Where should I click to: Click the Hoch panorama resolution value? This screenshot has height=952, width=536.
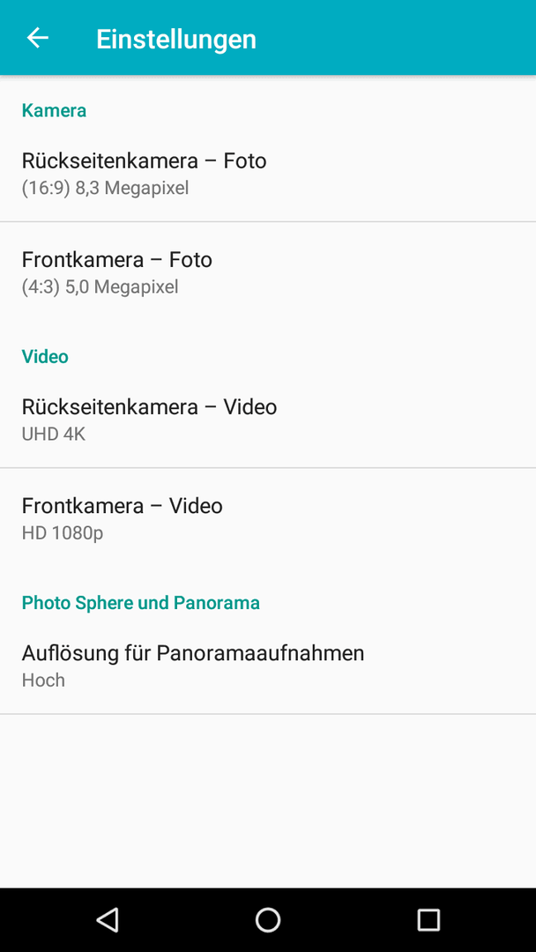click(x=43, y=681)
